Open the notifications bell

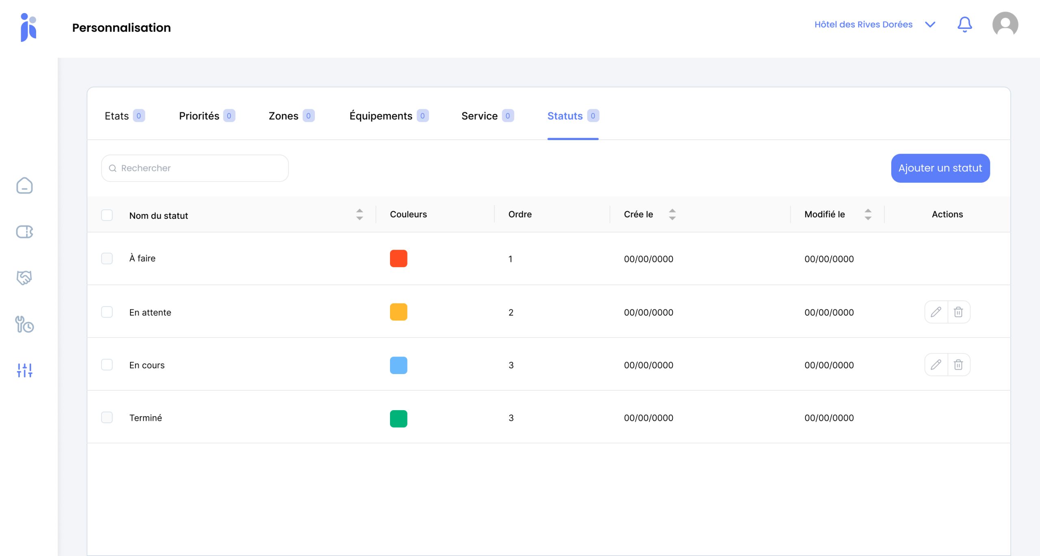pos(964,24)
